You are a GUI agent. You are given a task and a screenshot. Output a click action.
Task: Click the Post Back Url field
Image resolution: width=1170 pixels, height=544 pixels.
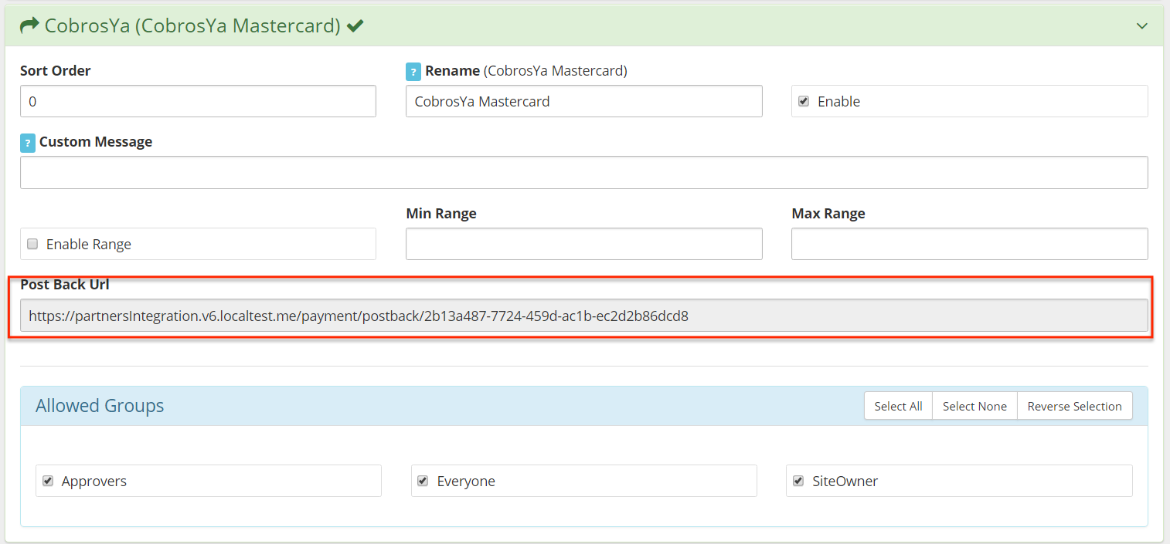pos(583,316)
